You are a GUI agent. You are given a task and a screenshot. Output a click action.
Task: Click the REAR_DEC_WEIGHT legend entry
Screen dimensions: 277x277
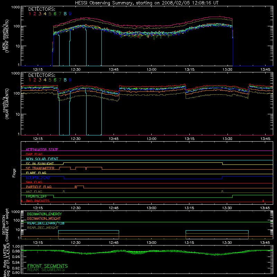click(43, 228)
